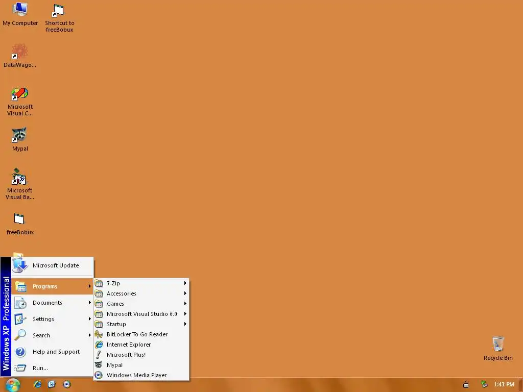The width and height of the screenshot is (523, 392).
Task: Click the Internet Explorer icon in the Programs menu
Action: [x=99, y=345]
